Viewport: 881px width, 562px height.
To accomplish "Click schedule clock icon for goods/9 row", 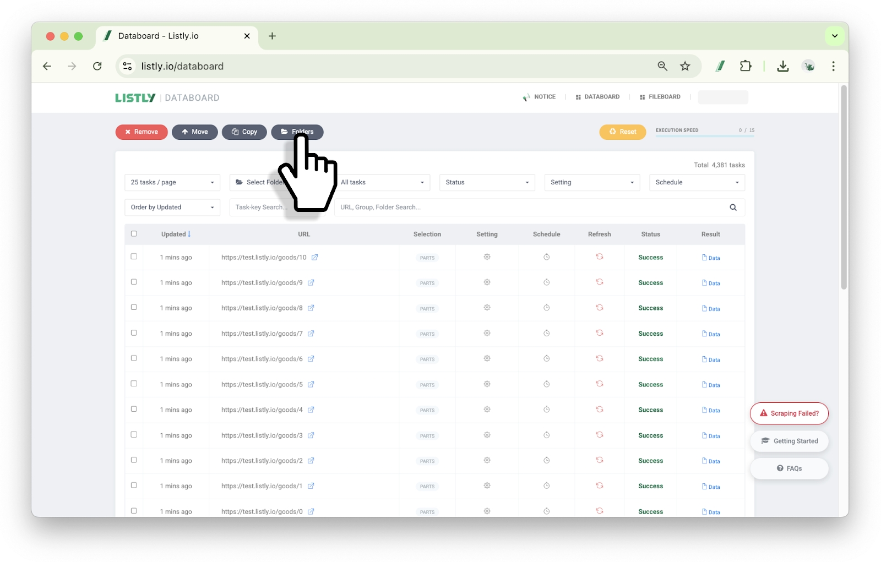I will tap(546, 282).
